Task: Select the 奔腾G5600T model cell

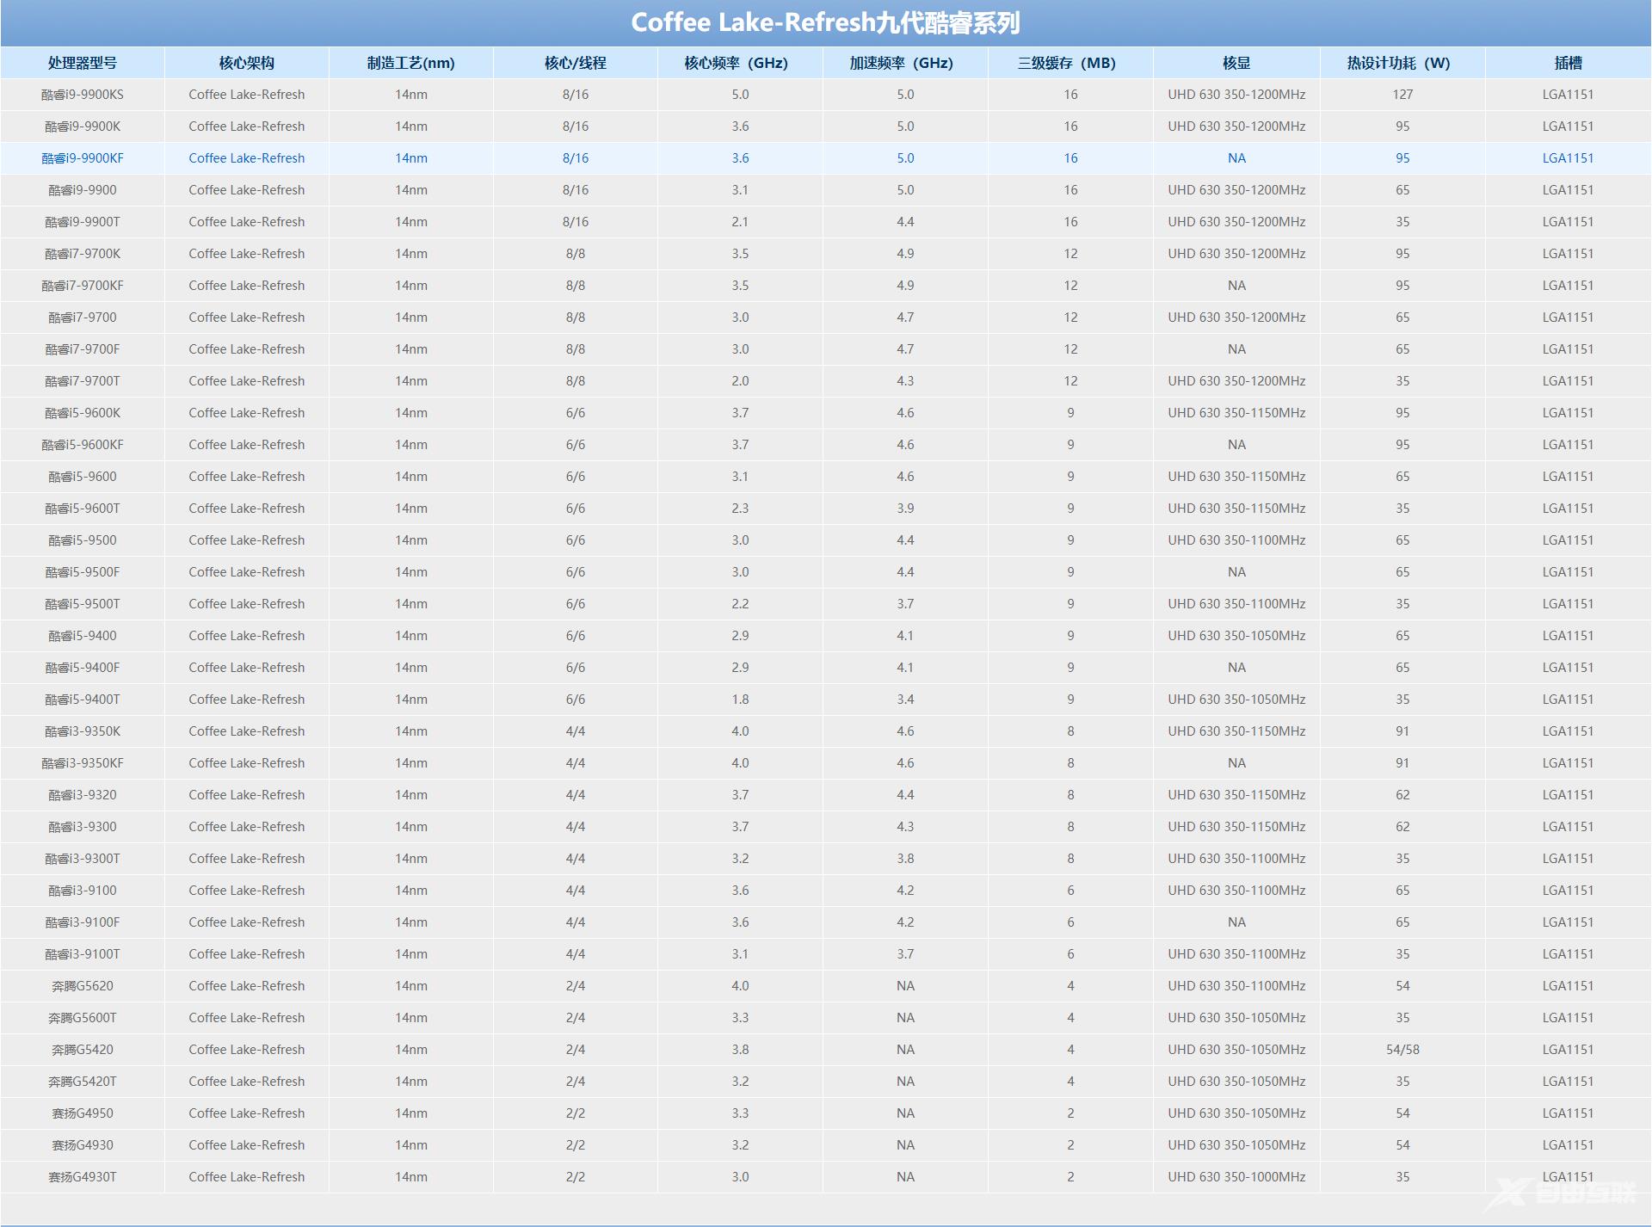Action: coord(83,1018)
